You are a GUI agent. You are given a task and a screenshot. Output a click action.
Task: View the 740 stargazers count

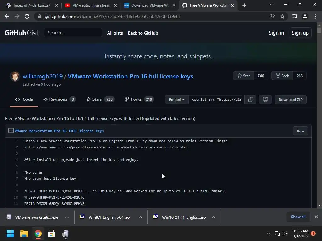(261, 76)
